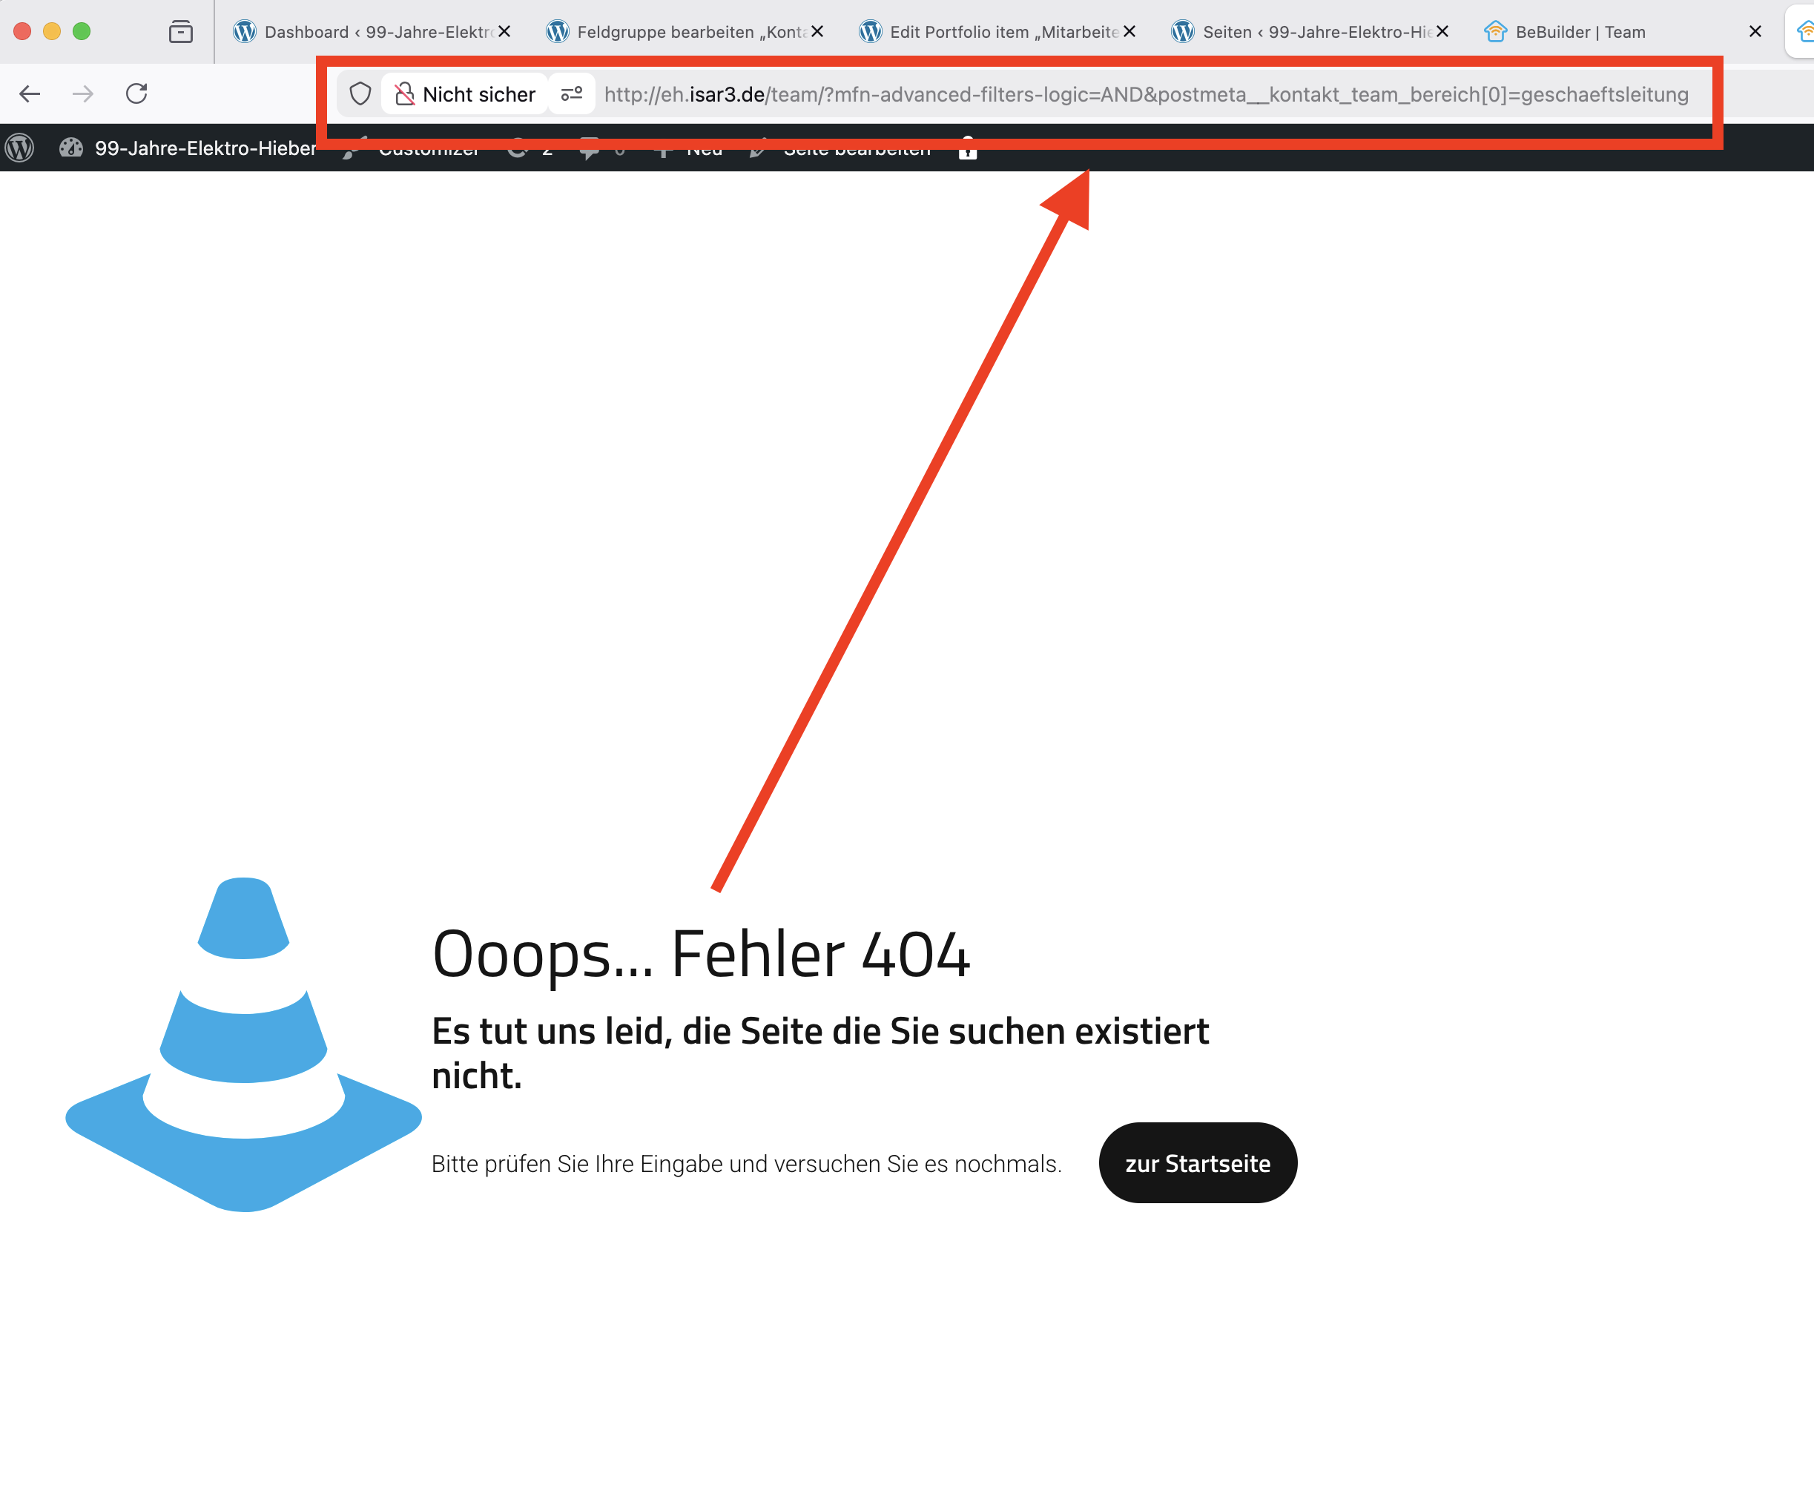Close the BeBuilder Team tab

click(1755, 32)
